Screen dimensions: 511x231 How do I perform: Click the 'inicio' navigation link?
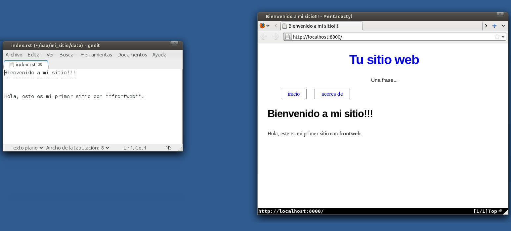tap(294, 94)
